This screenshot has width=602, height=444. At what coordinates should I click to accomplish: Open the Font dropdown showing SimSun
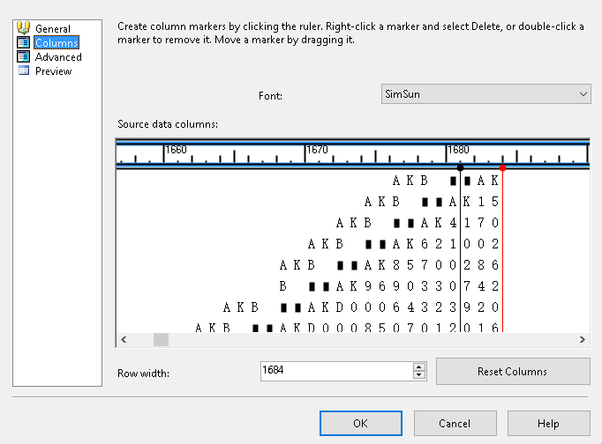tap(486, 94)
